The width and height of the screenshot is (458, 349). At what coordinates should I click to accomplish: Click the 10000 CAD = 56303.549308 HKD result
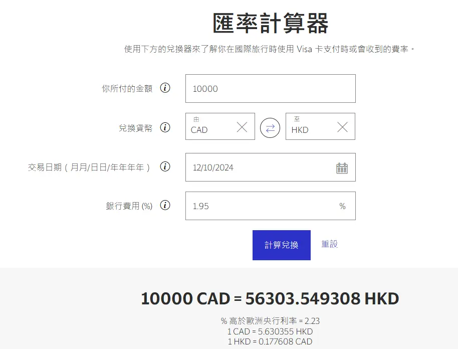[x=270, y=298]
